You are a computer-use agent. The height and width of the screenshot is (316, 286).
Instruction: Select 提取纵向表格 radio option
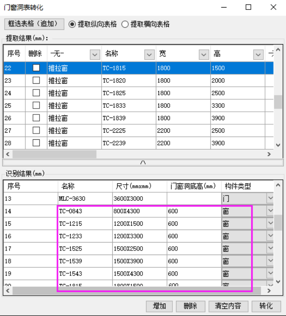click(73, 24)
